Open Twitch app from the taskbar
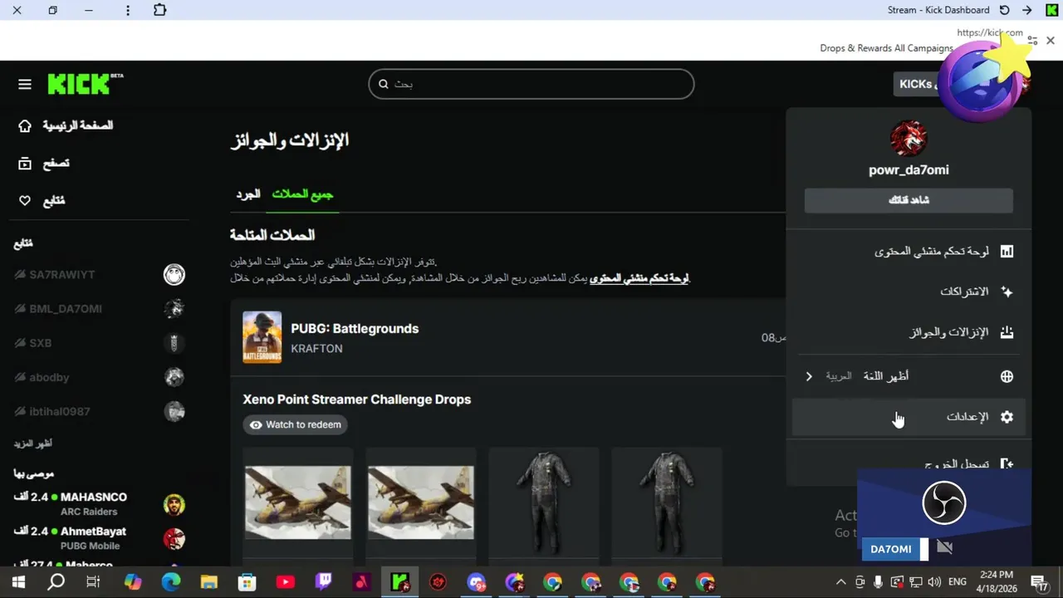The width and height of the screenshot is (1063, 598). click(x=323, y=582)
